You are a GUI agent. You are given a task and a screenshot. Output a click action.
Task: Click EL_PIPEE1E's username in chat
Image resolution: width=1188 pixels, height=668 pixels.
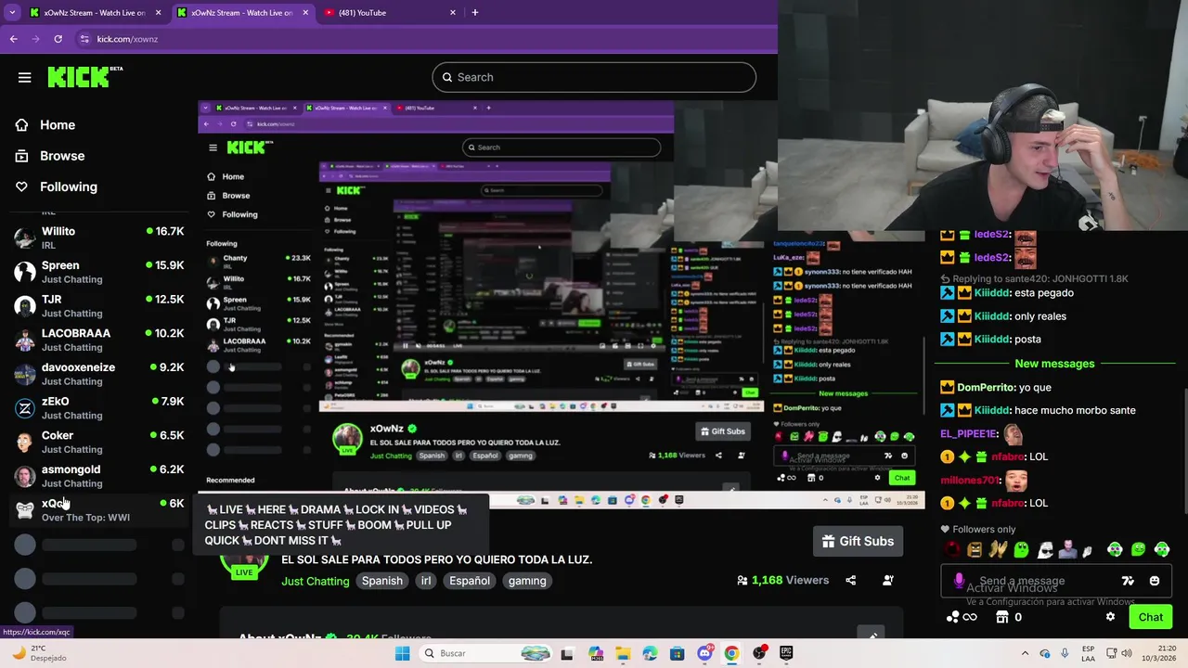pyautogui.click(x=969, y=433)
